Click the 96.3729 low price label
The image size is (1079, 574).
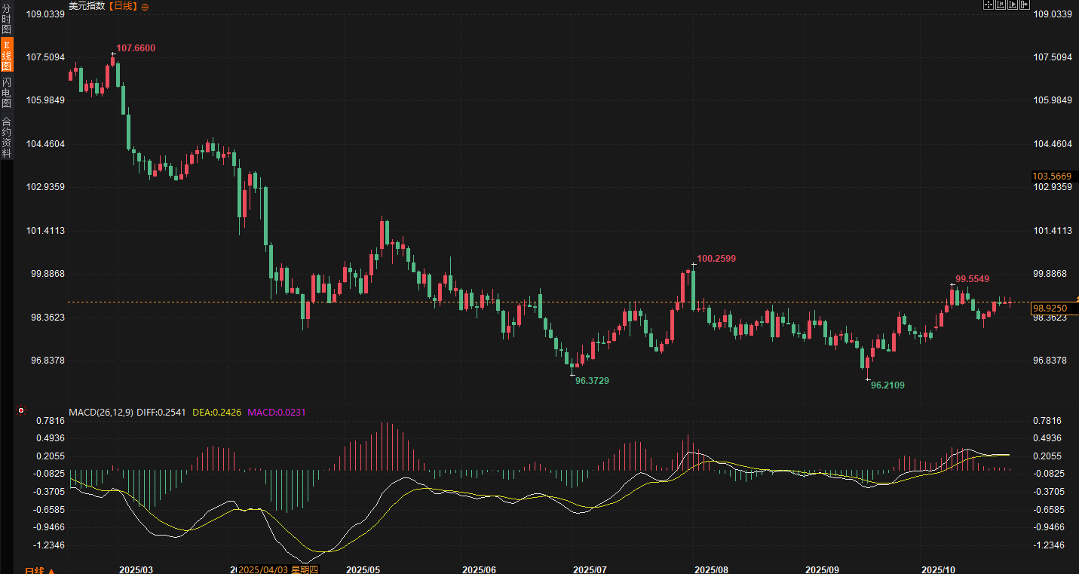pyautogui.click(x=592, y=380)
